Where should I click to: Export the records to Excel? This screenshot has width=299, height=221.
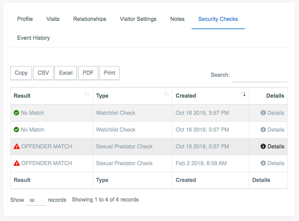66,73
